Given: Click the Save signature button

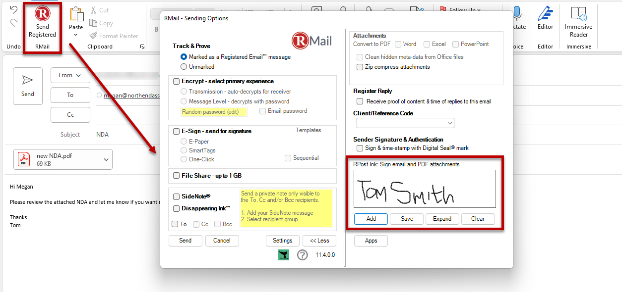Looking at the screenshot, I should 407,219.
